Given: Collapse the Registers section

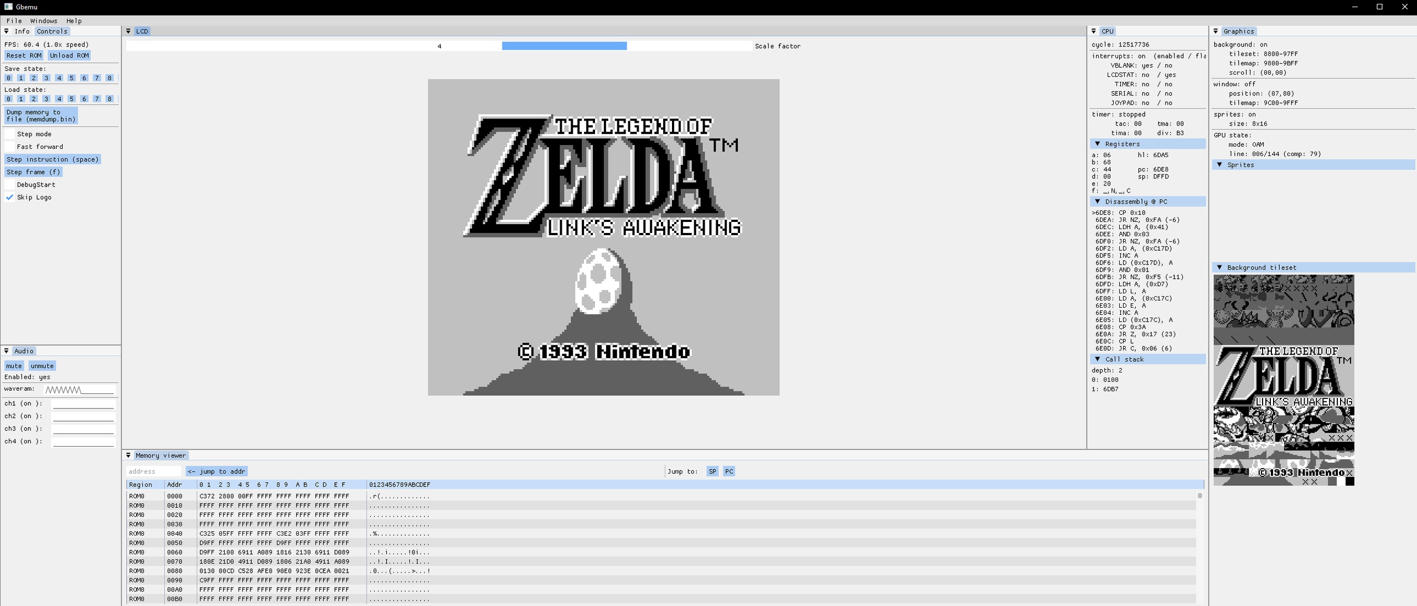Looking at the screenshot, I should [x=1098, y=144].
